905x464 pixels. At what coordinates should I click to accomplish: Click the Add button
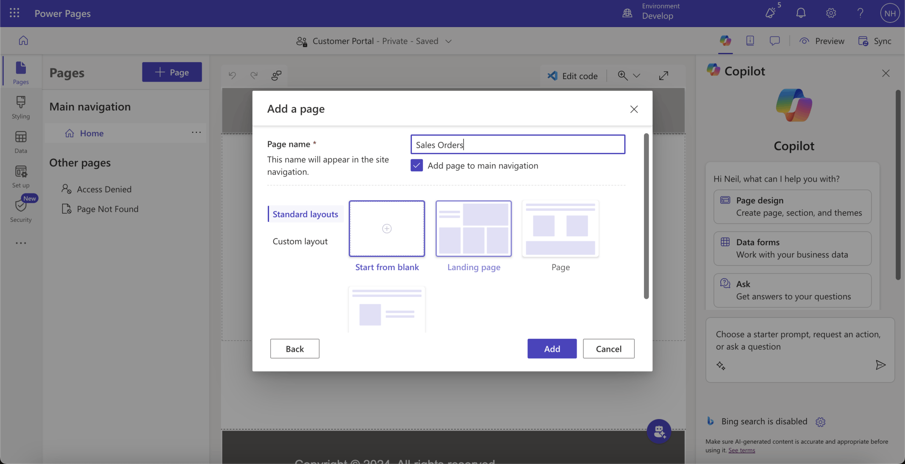(x=552, y=348)
